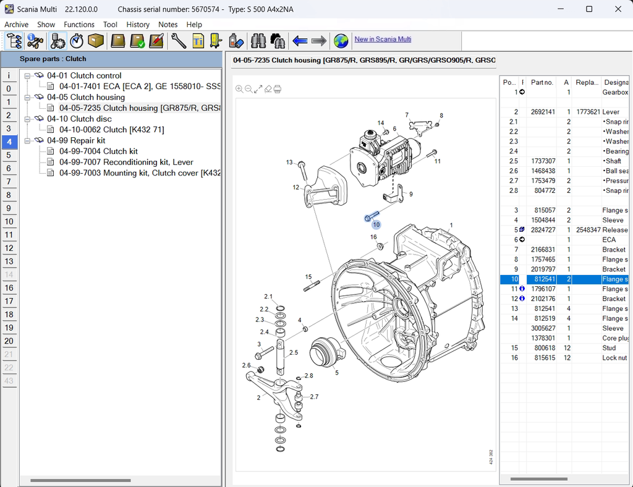Open the Functions menu
Screen dimensions: 633x487
click(x=79, y=25)
